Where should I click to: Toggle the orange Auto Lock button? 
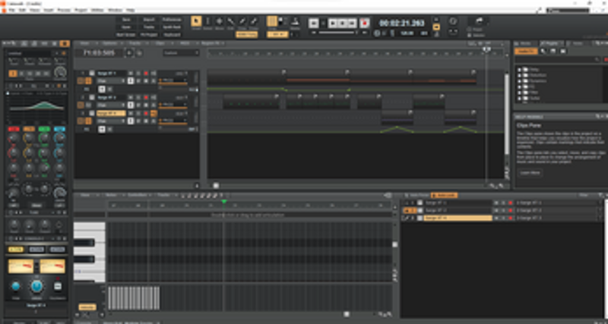[444, 195]
